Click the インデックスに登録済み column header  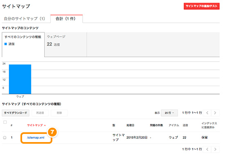pyautogui.click(x=209, y=125)
